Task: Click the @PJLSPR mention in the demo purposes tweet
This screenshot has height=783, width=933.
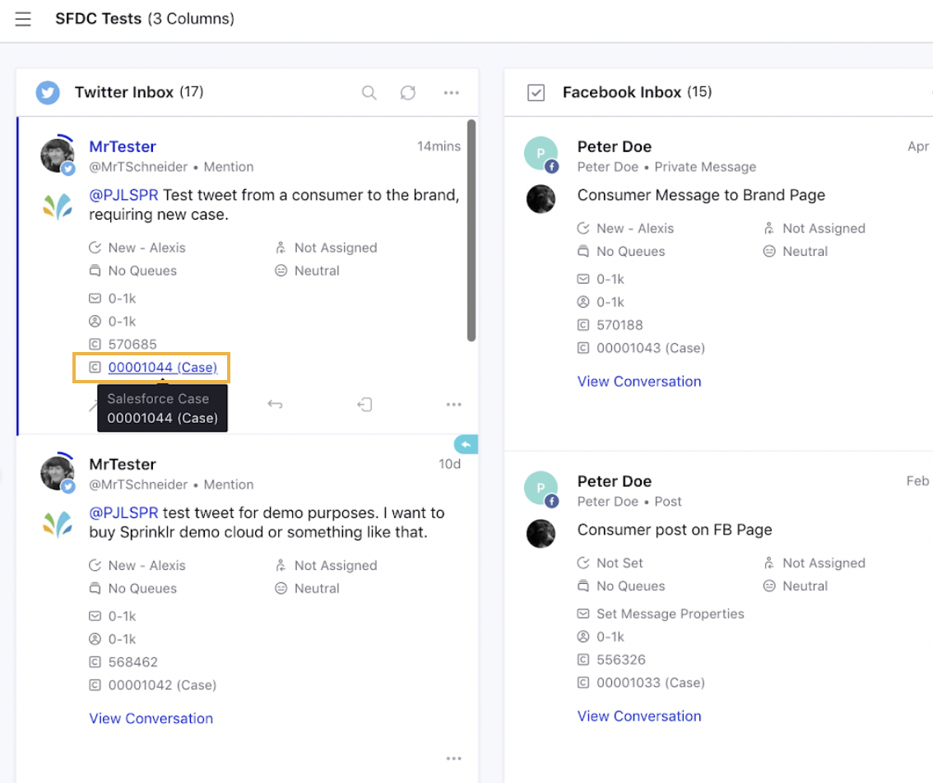Action: [x=123, y=513]
